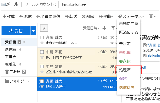Check the box for 斉藤 雄大 top email
The image size is (160, 103).
coord(42,37)
